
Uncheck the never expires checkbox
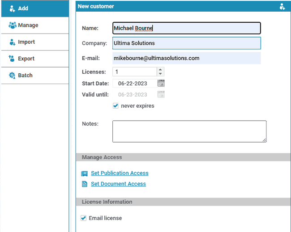click(x=116, y=106)
